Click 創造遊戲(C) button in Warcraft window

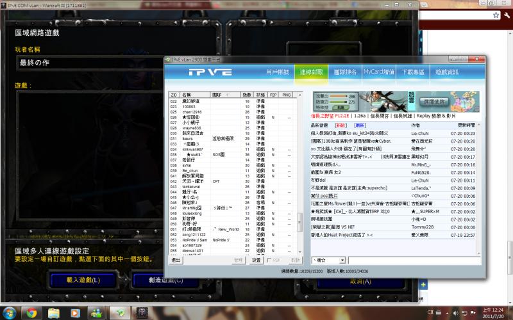click(165, 280)
